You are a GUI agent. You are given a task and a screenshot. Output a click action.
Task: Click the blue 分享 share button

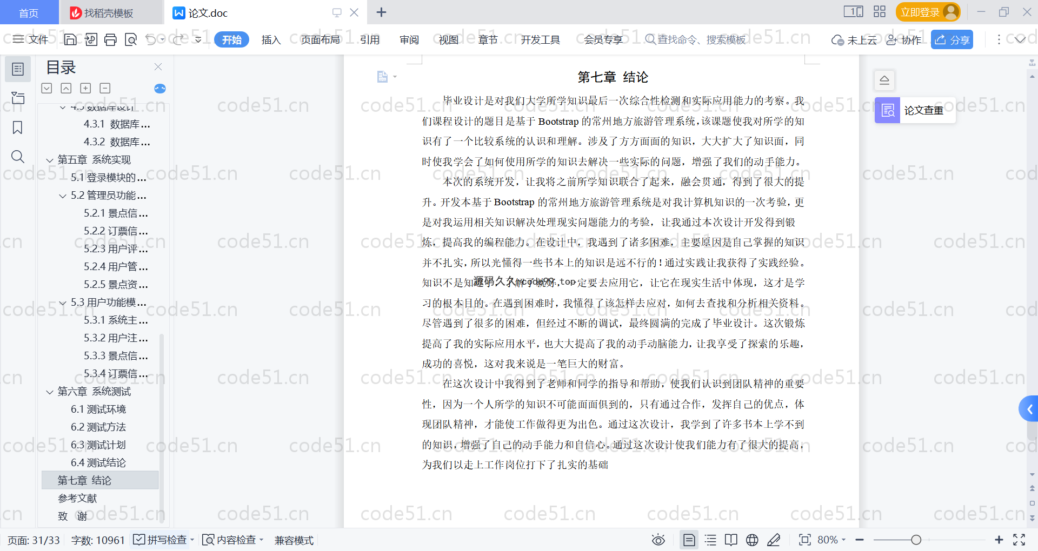point(952,39)
